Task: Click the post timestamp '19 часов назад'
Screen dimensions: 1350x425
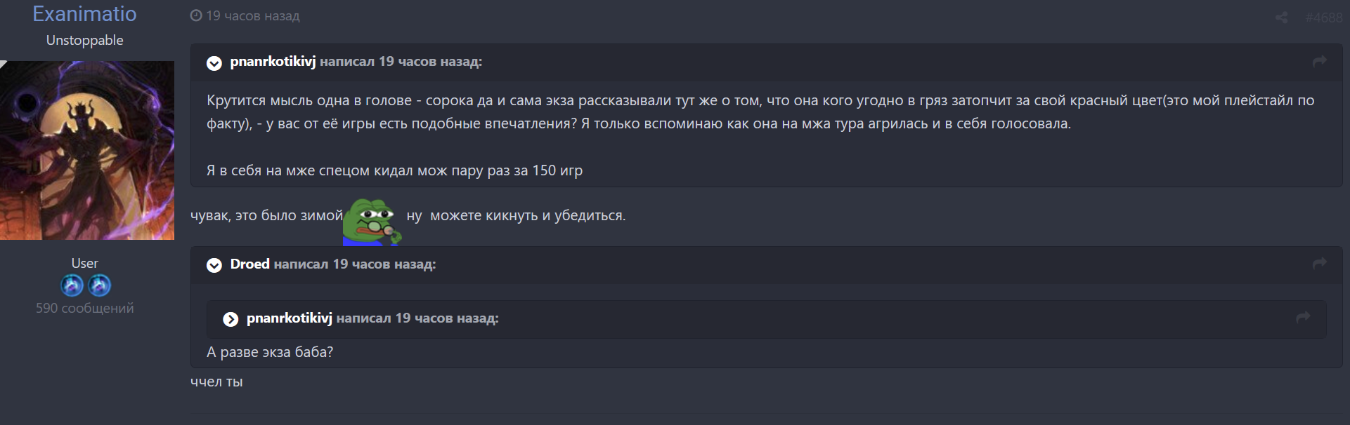Action: (x=252, y=15)
